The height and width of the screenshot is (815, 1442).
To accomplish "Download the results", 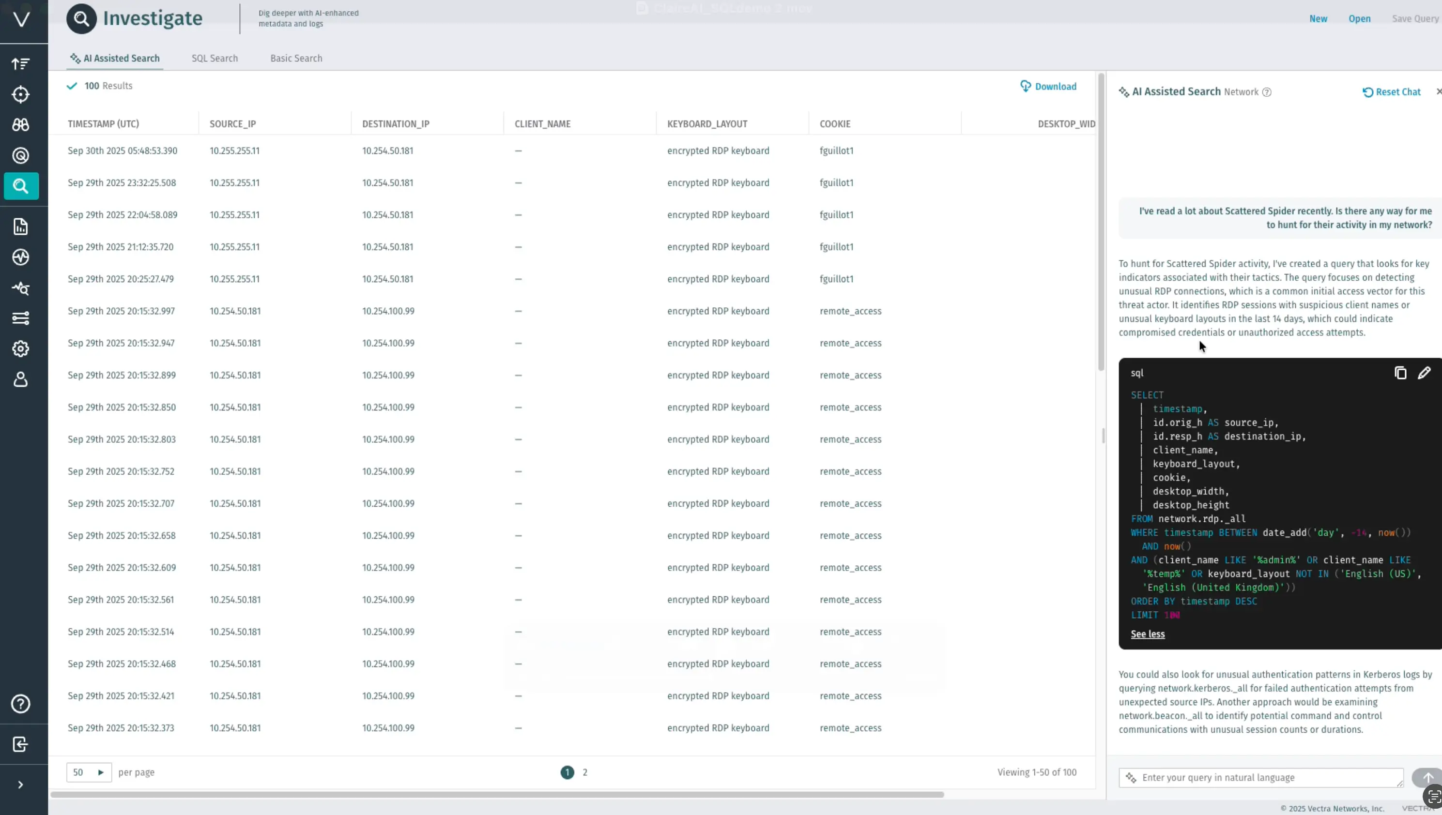I will 1048,86.
